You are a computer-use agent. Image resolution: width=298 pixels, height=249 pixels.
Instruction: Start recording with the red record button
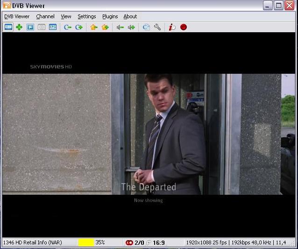[x=184, y=27]
